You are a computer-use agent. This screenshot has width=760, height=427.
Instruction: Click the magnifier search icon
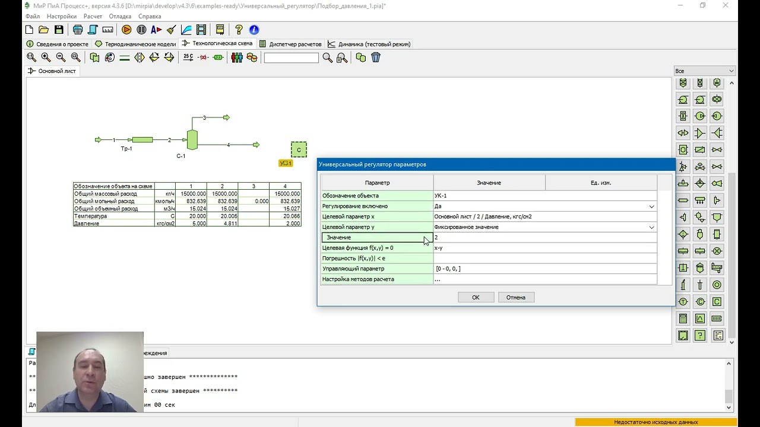(328, 58)
